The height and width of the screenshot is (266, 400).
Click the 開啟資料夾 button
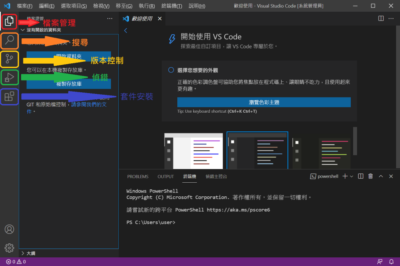point(69,56)
